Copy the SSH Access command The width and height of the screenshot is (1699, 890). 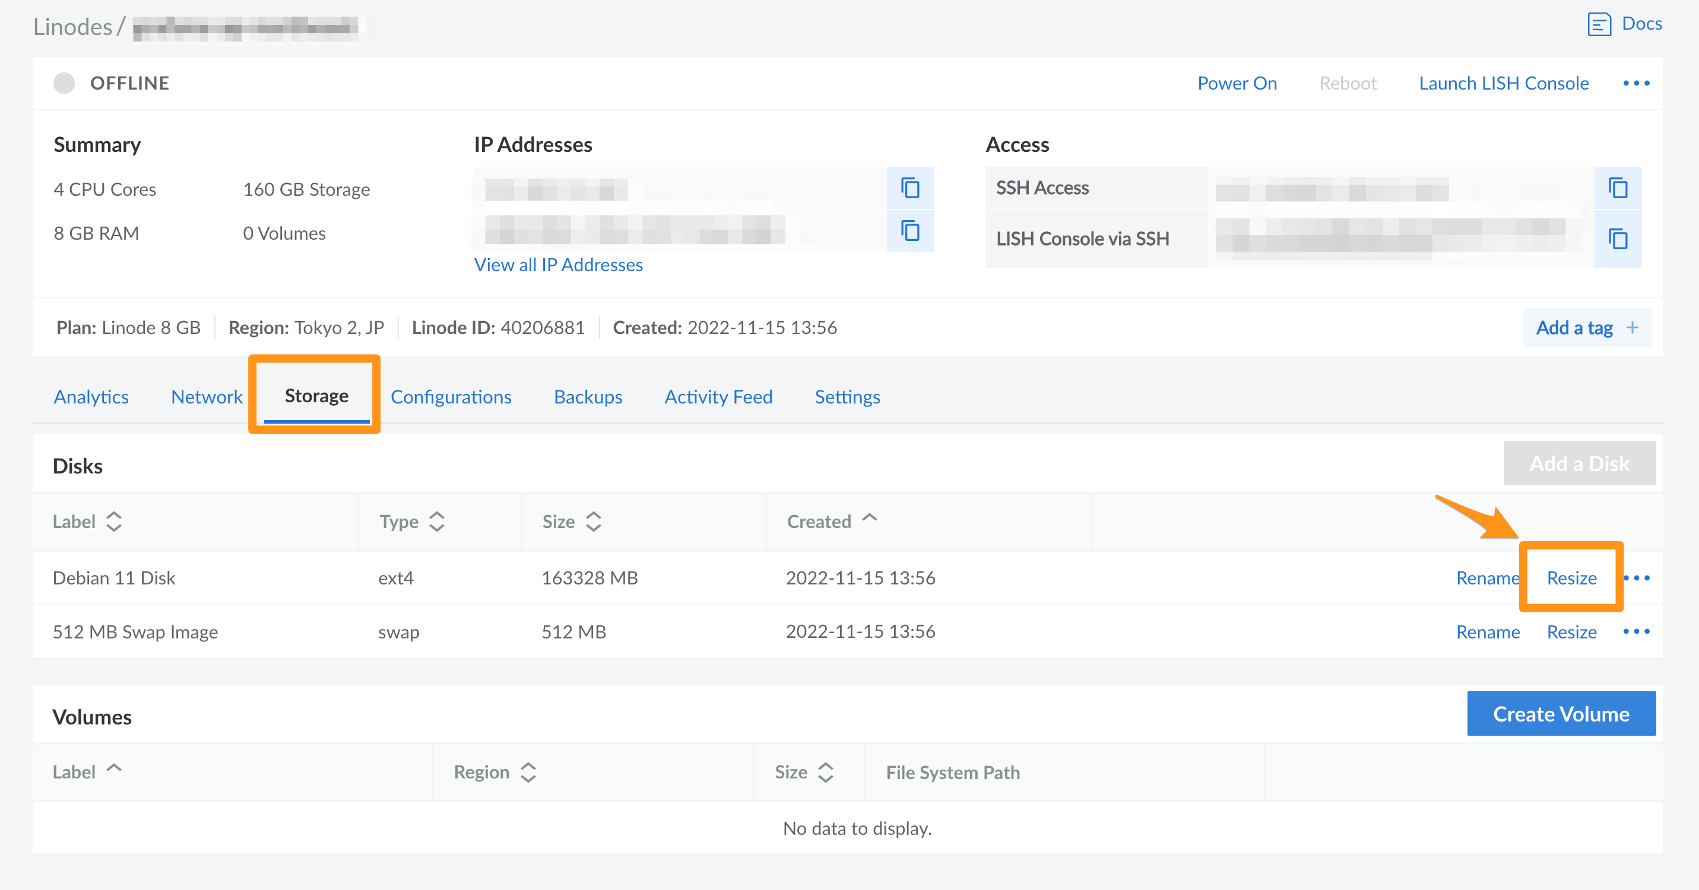coord(1617,189)
